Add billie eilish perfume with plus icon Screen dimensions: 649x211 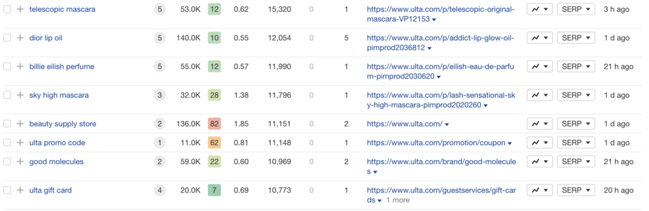[20, 67]
